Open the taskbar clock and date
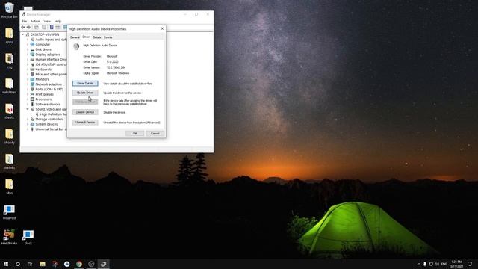Image resolution: width=478 pixels, height=269 pixels. point(456,264)
